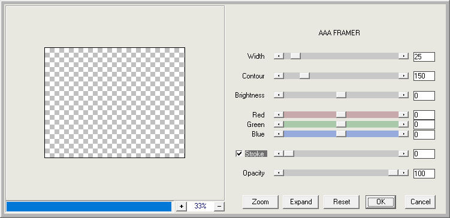This screenshot has width=450, height=218.
Task: Click the Width slider left arrow
Action: tap(279, 56)
